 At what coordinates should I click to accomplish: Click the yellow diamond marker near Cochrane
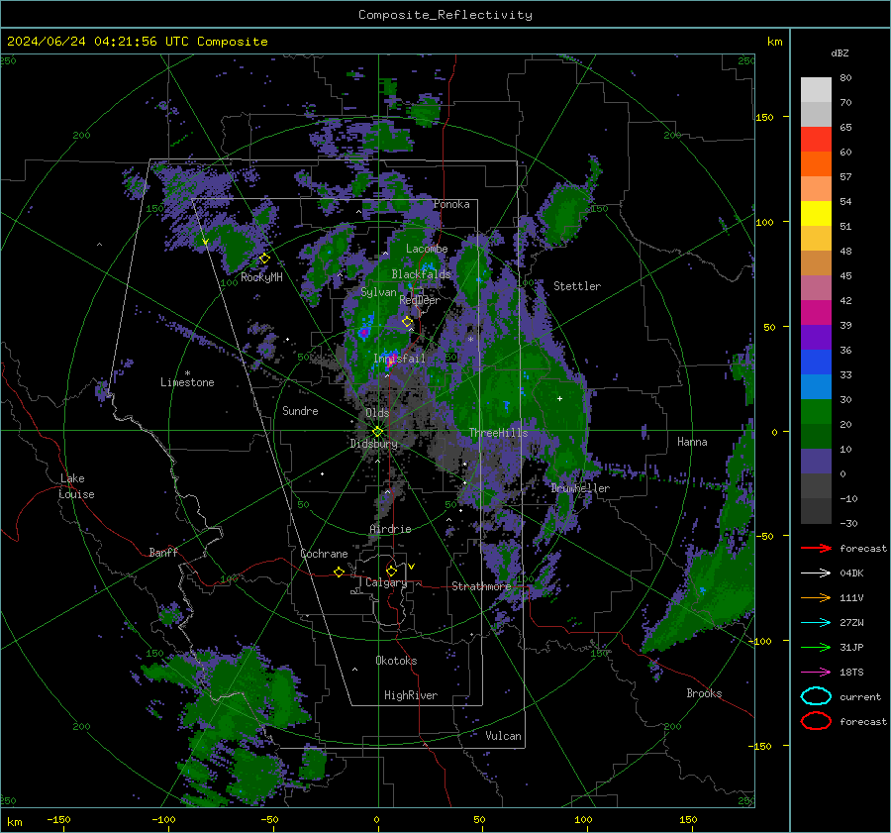click(x=339, y=572)
